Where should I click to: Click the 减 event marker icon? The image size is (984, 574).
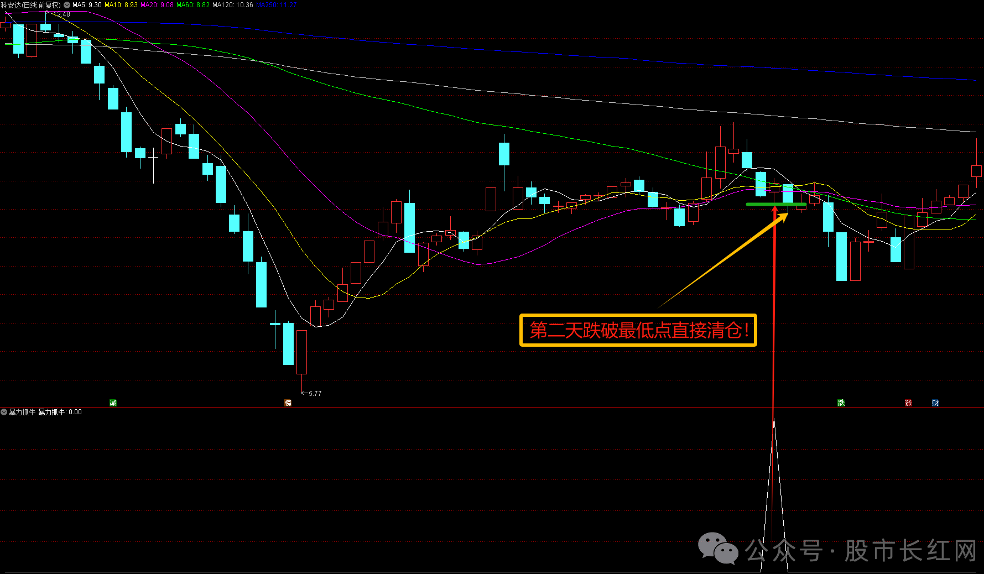coord(113,403)
